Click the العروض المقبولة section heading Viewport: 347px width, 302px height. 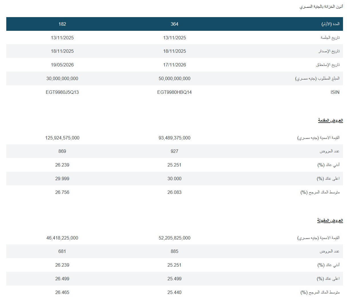330,220
